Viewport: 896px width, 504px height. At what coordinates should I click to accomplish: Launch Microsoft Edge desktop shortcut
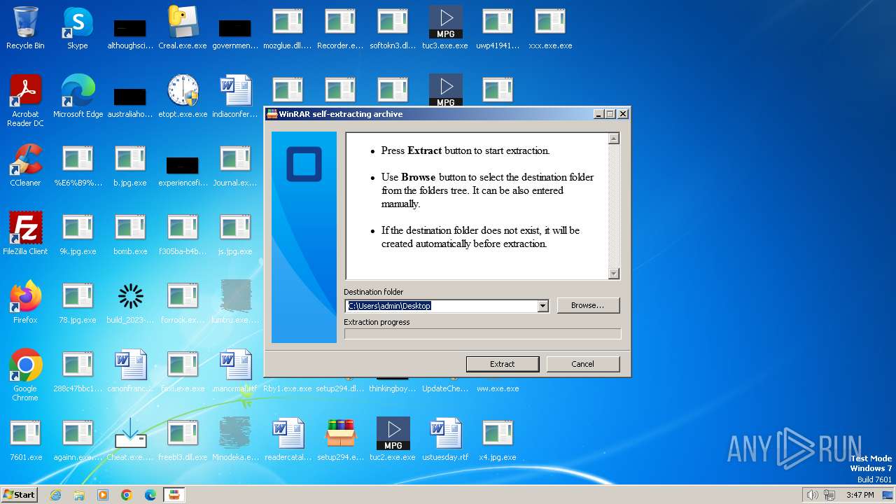78,97
